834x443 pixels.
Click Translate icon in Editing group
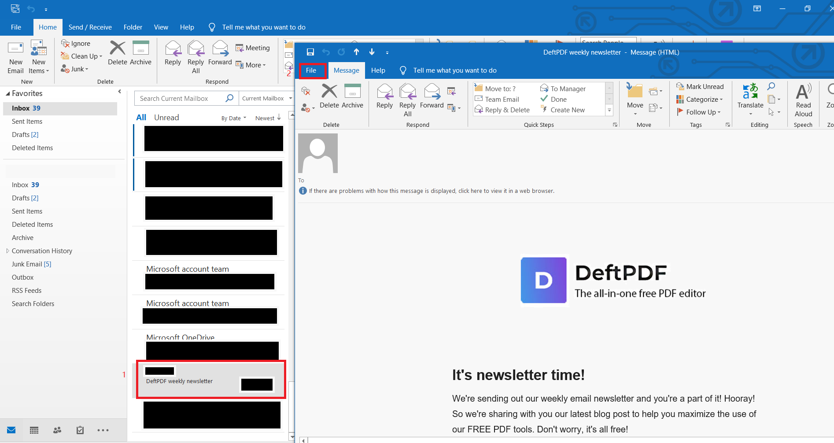point(750,100)
